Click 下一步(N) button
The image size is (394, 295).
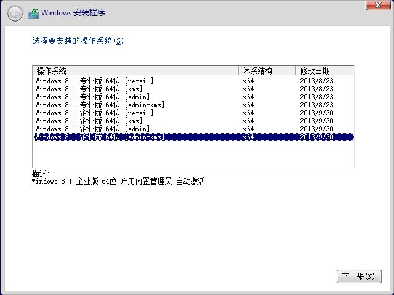click(359, 277)
